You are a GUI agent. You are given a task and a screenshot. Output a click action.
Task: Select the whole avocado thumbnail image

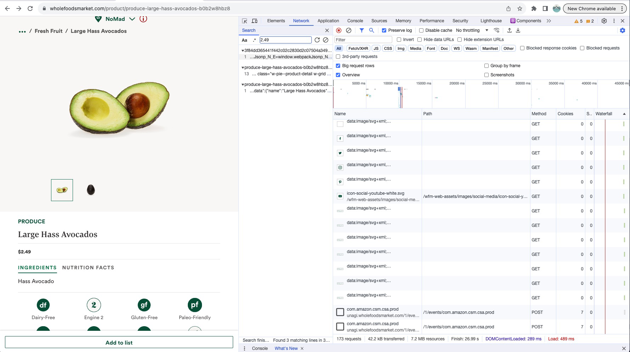click(91, 190)
